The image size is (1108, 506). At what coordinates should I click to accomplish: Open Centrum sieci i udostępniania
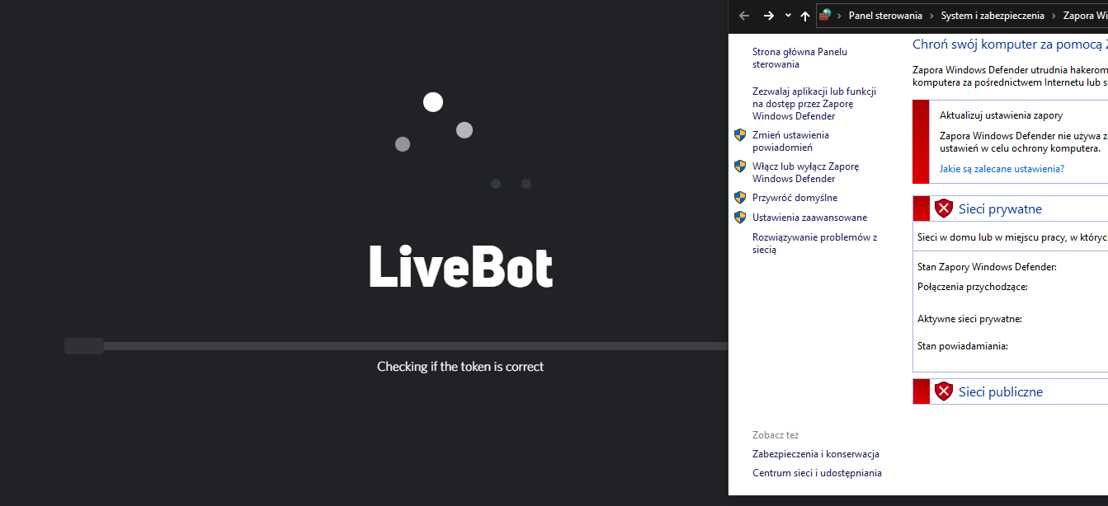tap(817, 472)
